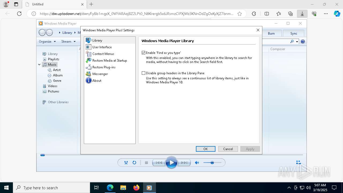The height and width of the screenshot is (193, 343).
Task: Refresh the browser page
Action: pyautogui.click(x=19, y=14)
